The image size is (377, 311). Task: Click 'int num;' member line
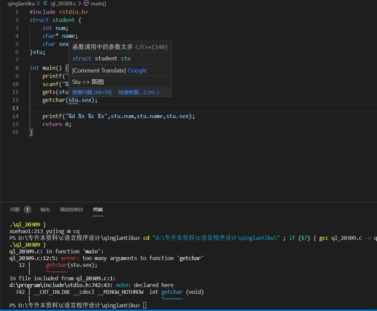55,28
